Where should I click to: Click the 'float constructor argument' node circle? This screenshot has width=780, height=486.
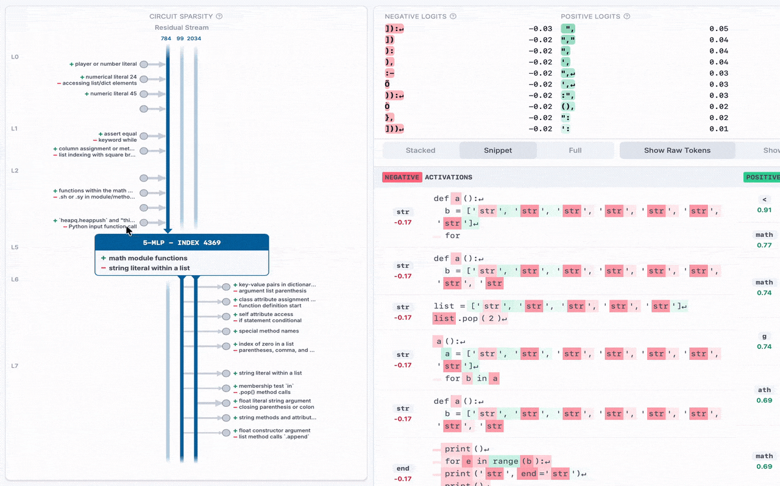[x=226, y=432]
